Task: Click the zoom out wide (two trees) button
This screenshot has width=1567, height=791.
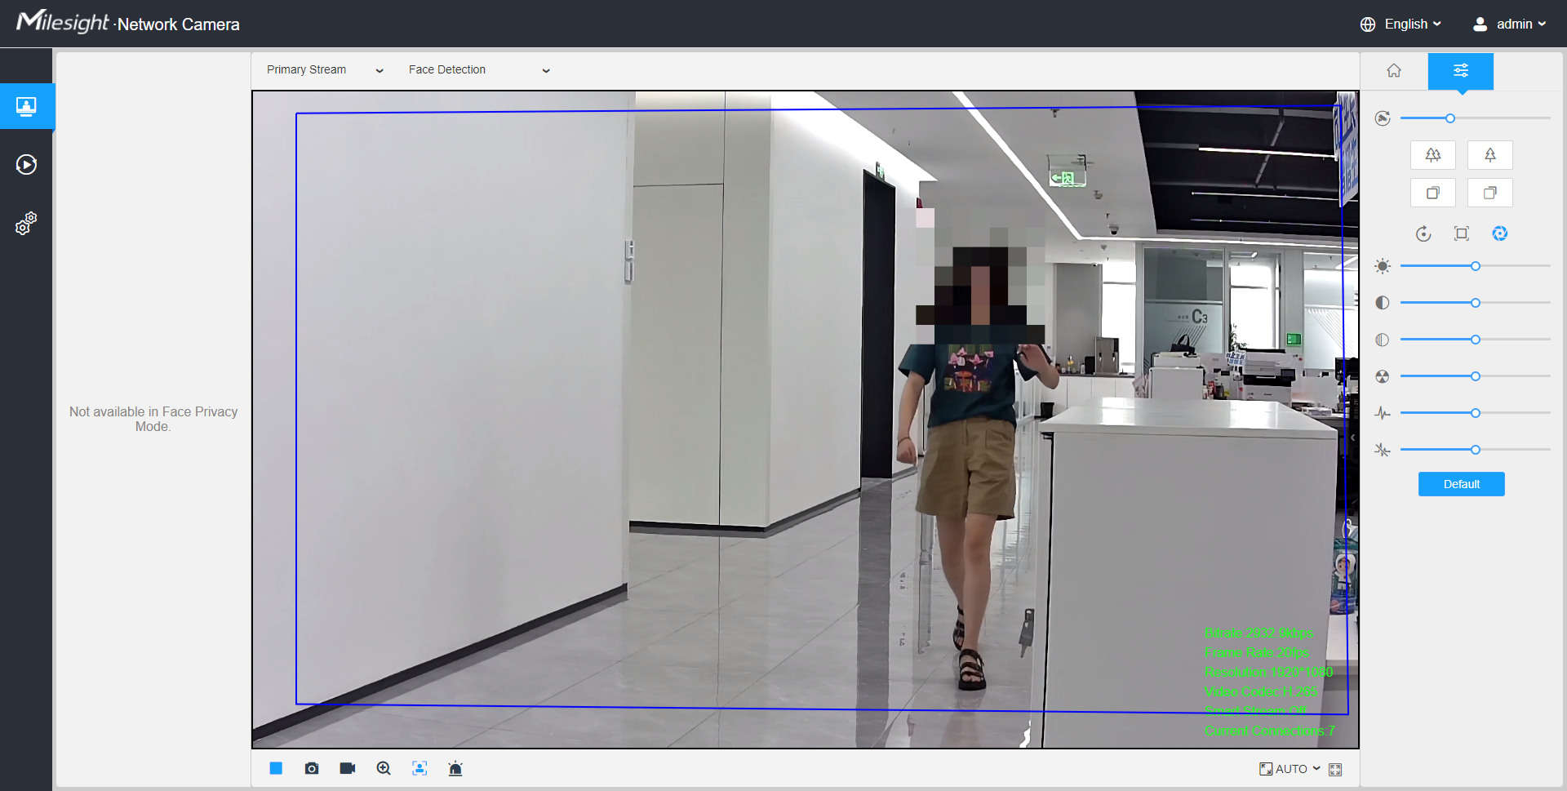Action: (x=1432, y=155)
